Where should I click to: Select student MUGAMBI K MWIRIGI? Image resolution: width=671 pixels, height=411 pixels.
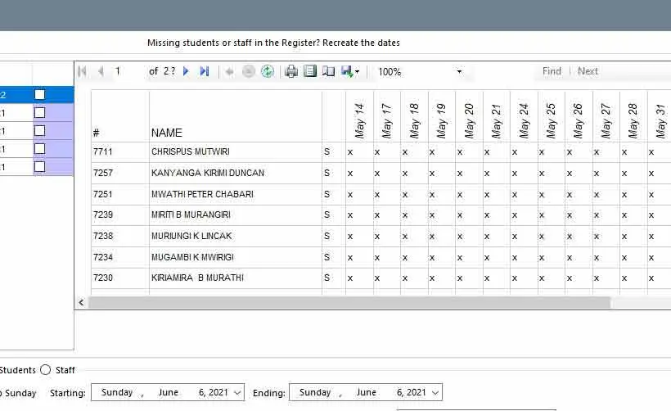(192, 257)
